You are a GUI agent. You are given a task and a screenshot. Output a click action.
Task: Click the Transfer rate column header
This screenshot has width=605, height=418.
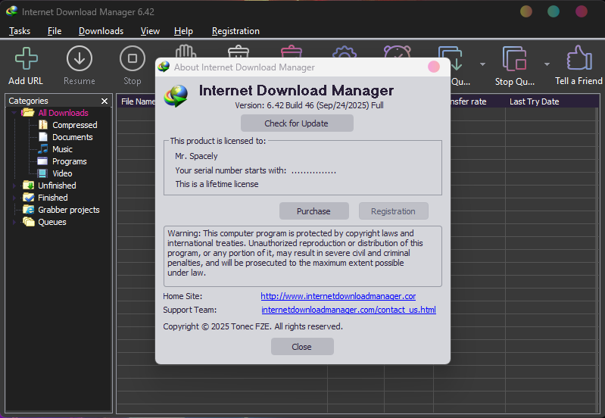469,101
